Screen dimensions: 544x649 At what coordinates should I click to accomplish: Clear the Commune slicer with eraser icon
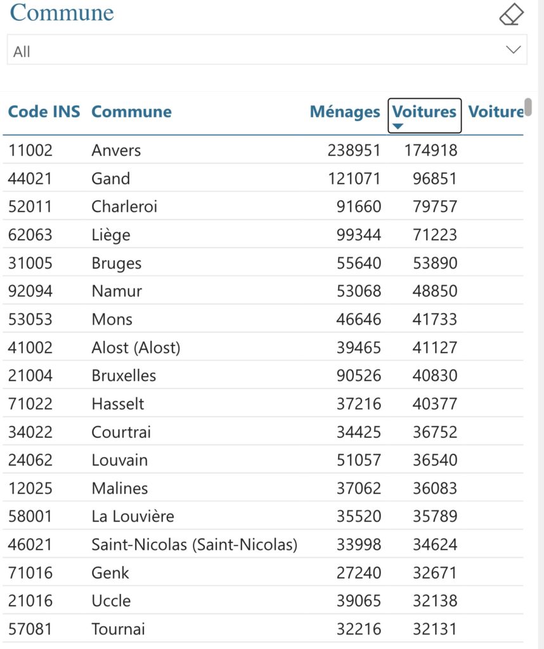coord(511,14)
